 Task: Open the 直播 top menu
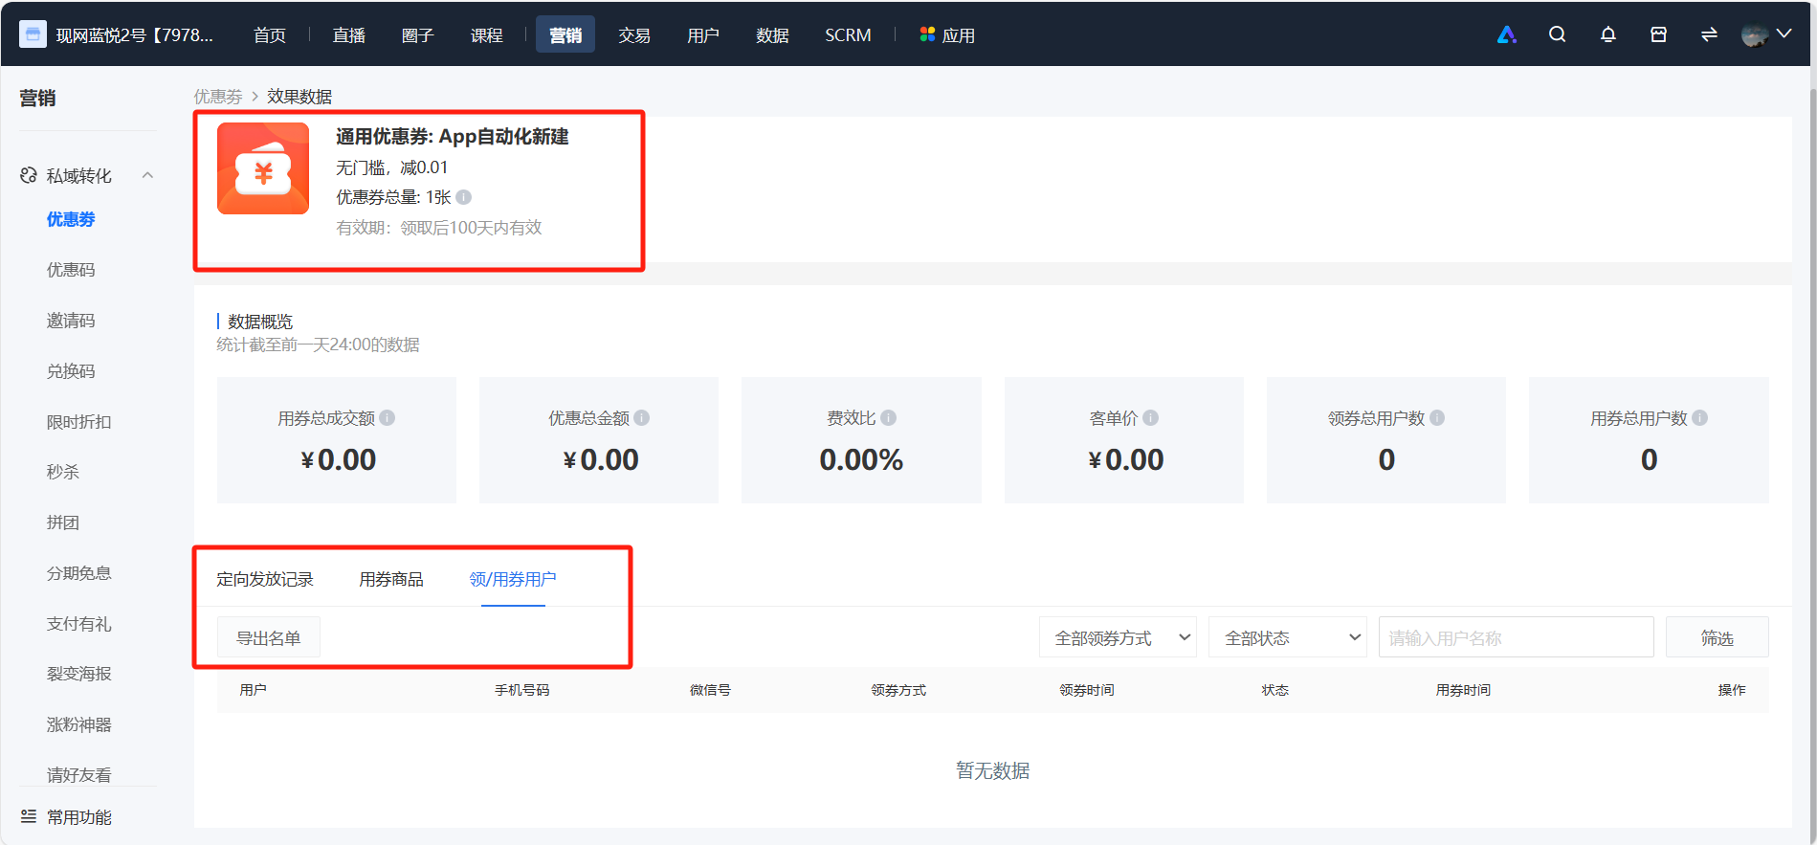click(349, 35)
